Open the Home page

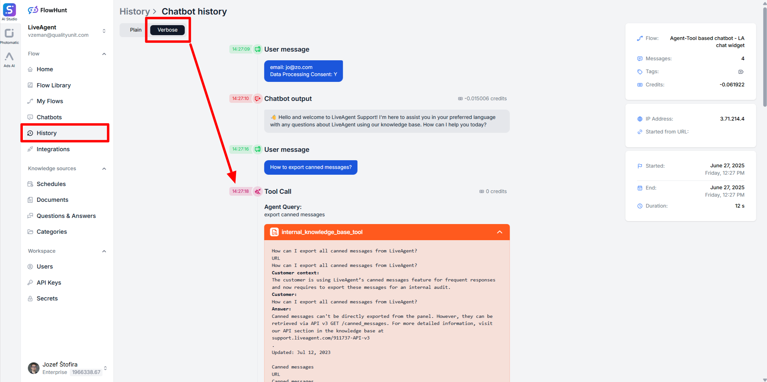tap(45, 69)
